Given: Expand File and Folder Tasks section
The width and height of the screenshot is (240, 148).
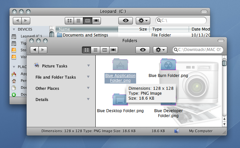Looking at the screenshot, I should coord(88,77).
